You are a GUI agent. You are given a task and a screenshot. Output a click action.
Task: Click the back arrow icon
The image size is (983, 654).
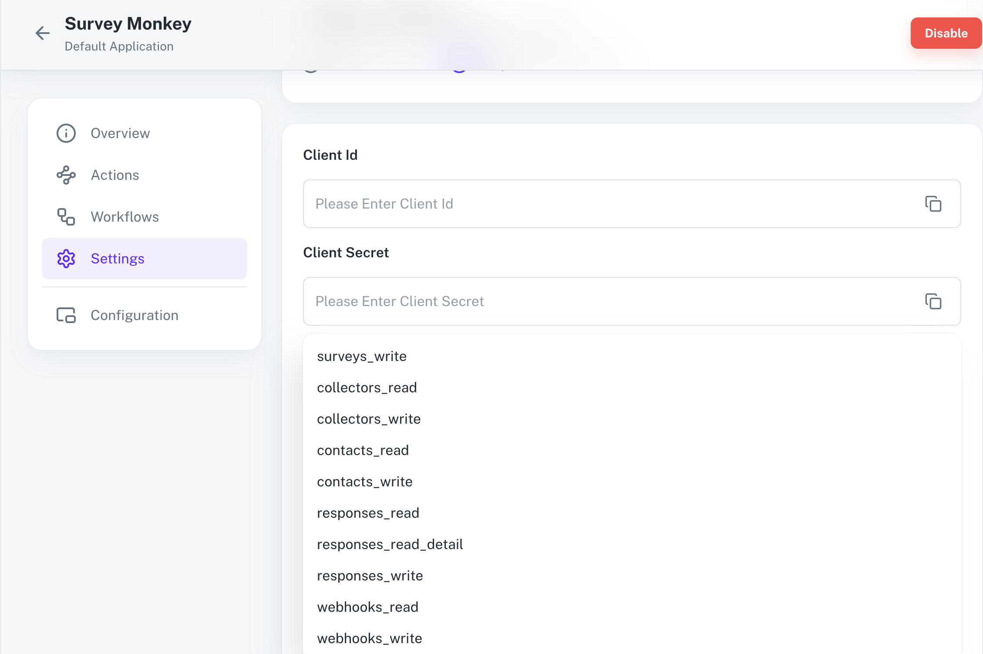pos(43,33)
